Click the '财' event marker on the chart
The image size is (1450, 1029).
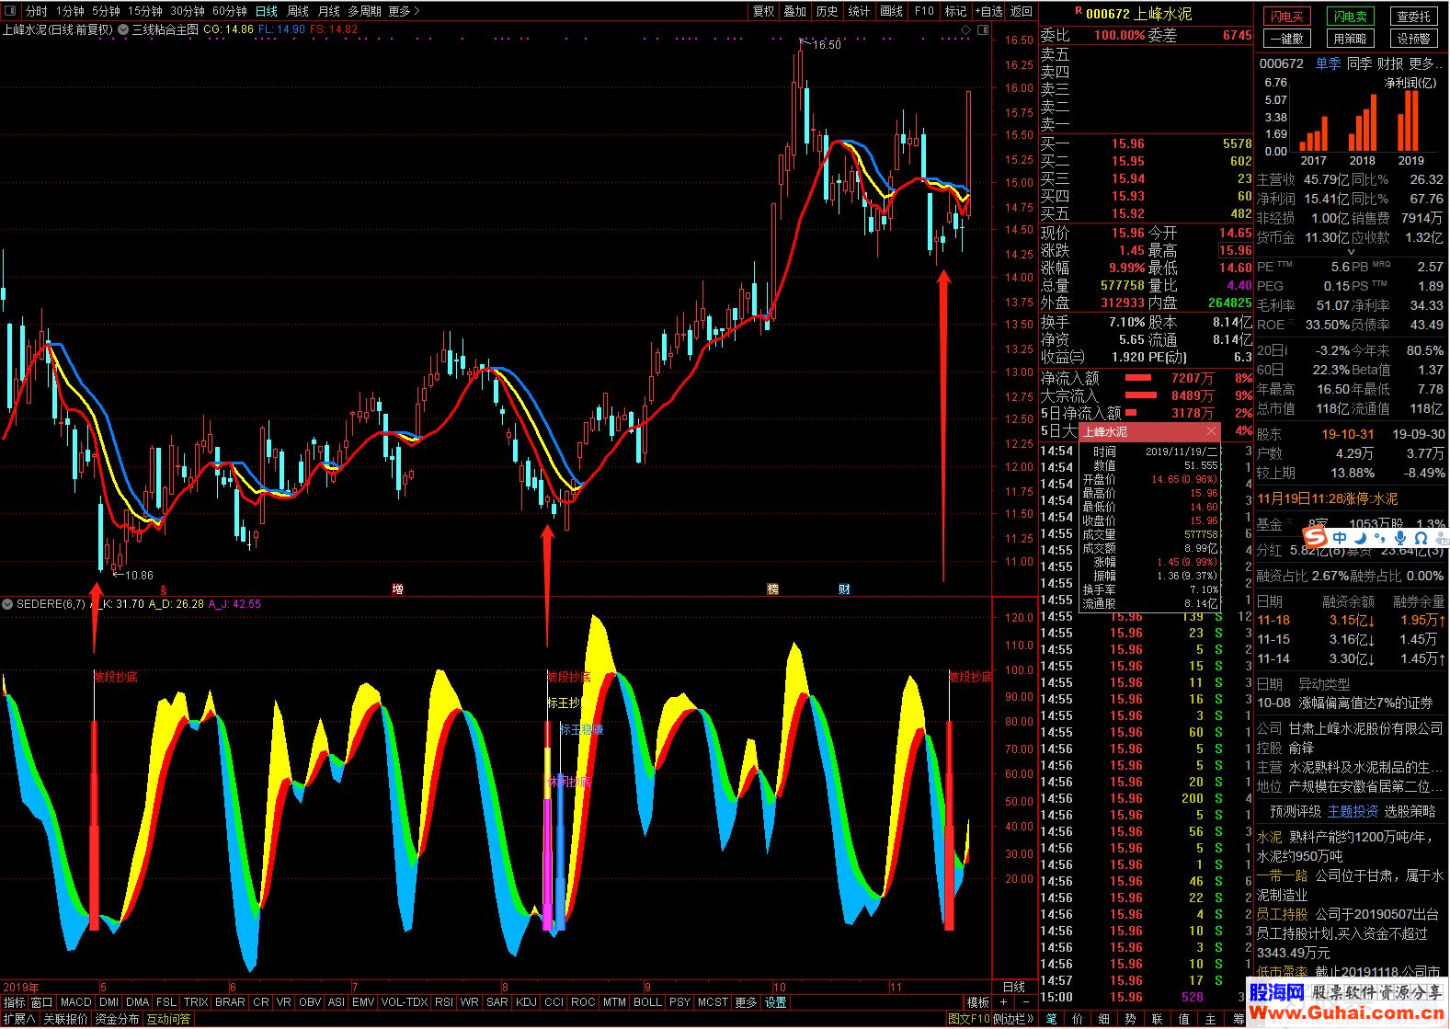[x=844, y=589]
